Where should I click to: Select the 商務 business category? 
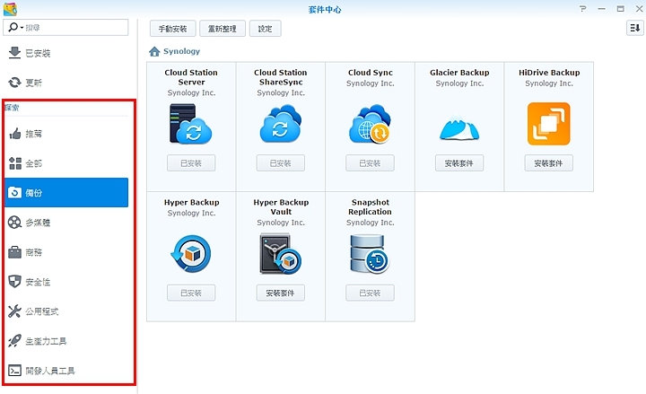(x=65, y=252)
